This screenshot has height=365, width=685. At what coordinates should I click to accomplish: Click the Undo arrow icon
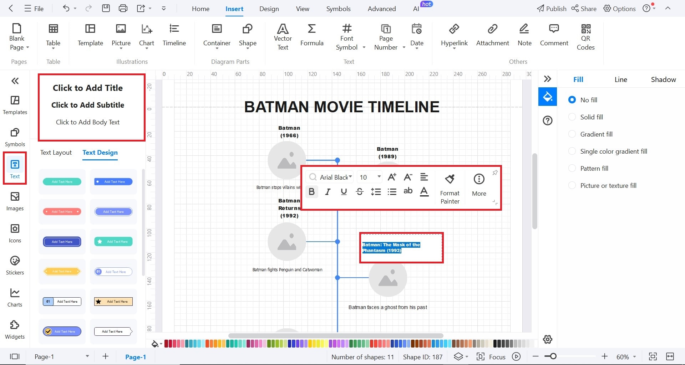click(x=66, y=8)
